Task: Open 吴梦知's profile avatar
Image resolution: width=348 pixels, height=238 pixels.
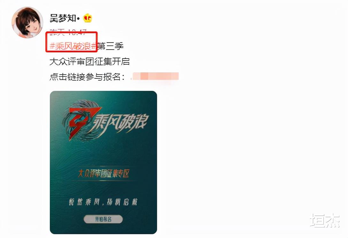Action: [27, 22]
